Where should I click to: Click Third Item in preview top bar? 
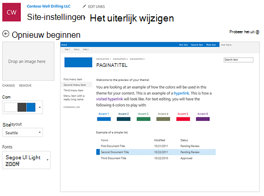(x=211, y=45)
